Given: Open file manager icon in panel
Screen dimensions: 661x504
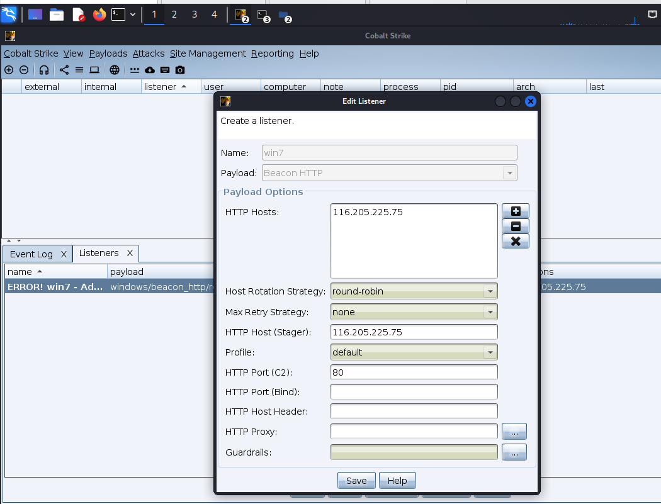Looking at the screenshot, I should pos(57,14).
